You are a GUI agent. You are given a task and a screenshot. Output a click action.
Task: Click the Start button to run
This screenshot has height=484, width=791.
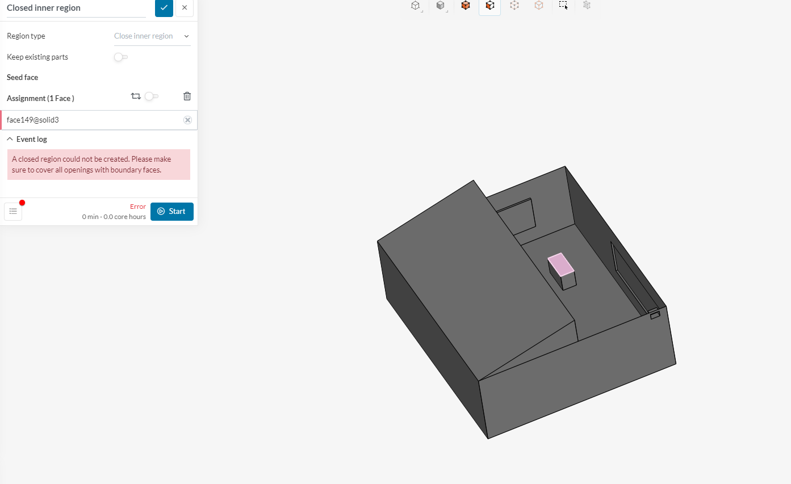coord(171,211)
